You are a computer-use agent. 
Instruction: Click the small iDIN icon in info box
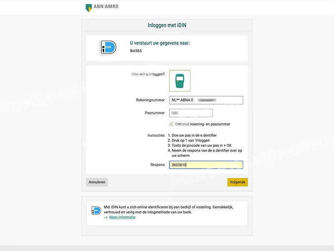(96, 210)
